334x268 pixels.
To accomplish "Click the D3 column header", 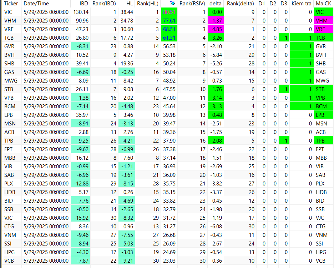I will 284,4.
